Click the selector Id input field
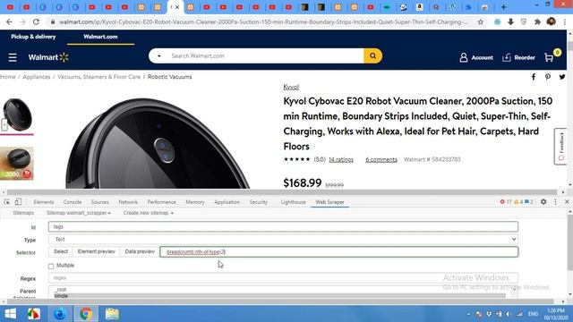The width and height of the screenshot is (573, 322). (283, 226)
